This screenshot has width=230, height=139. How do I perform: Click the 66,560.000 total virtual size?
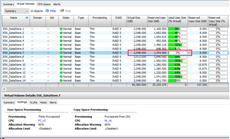click(139, 85)
